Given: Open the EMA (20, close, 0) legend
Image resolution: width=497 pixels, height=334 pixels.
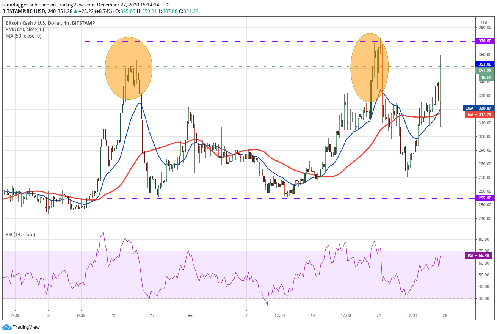Looking at the screenshot, I should [x=24, y=30].
